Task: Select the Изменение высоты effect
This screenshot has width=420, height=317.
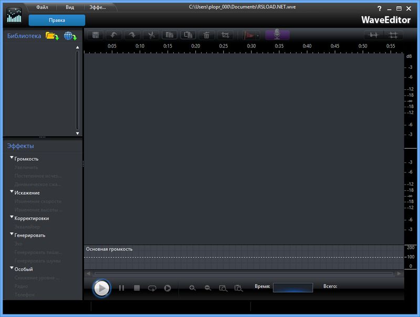Action: [38, 210]
